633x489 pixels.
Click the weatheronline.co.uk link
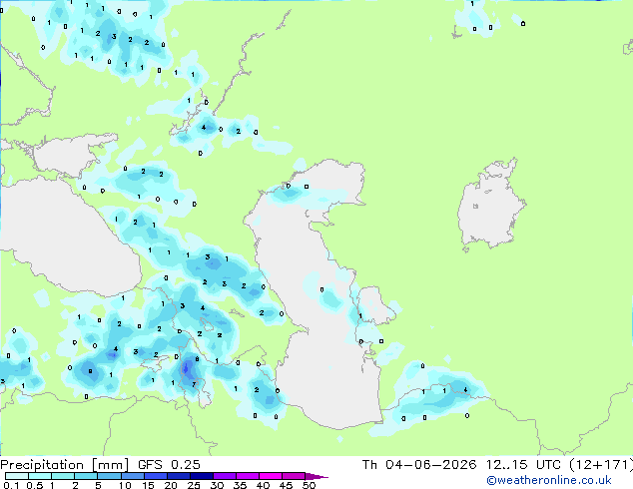(x=549, y=480)
